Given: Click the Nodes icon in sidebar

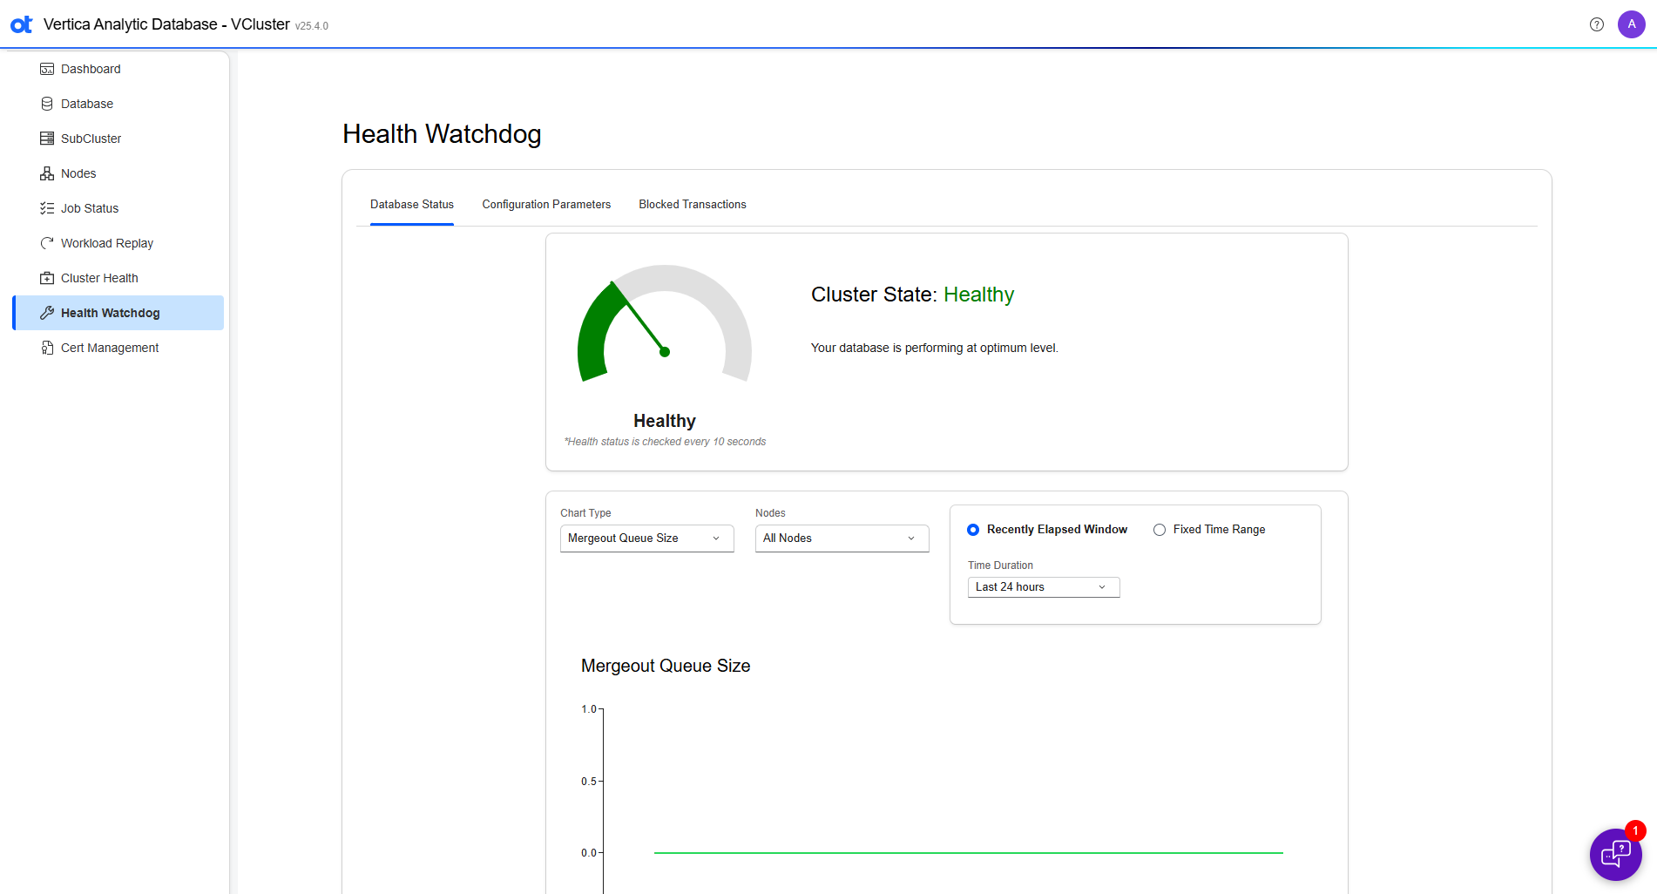Looking at the screenshot, I should click(47, 173).
